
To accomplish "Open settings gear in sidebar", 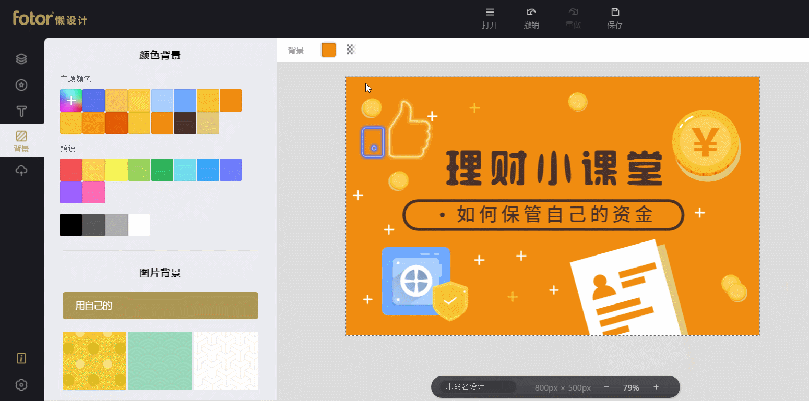I will [21, 385].
